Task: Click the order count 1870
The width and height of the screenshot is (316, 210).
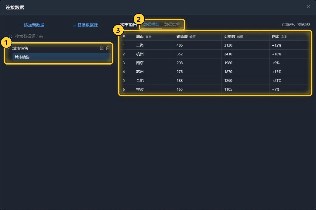Action: 246,72
